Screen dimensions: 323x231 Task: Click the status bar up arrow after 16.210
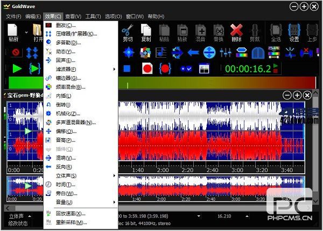click(247, 216)
